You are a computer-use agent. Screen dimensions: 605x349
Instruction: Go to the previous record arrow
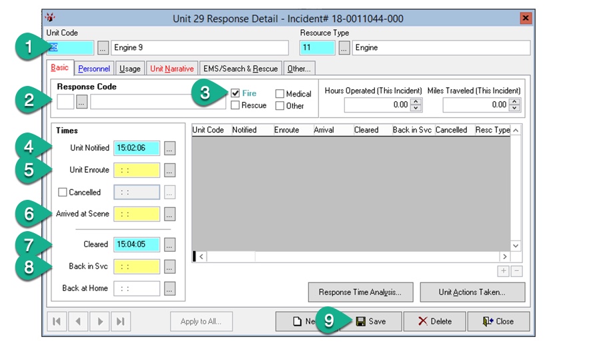click(x=77, y=321)
